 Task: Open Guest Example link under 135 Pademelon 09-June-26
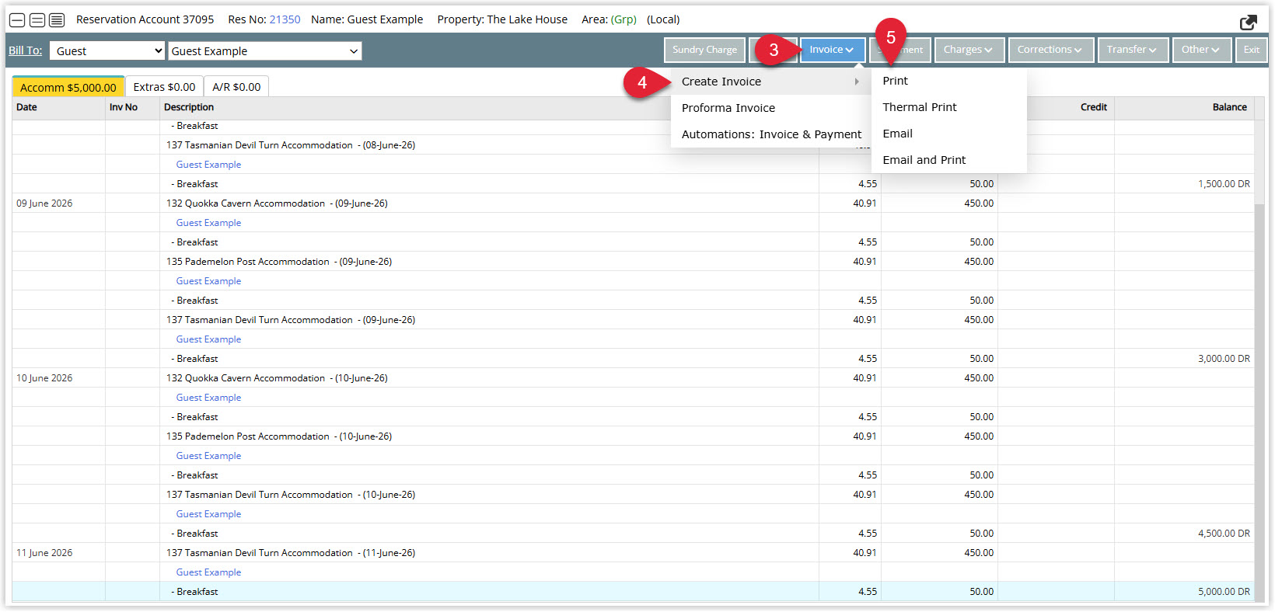(x=208, y=281)
